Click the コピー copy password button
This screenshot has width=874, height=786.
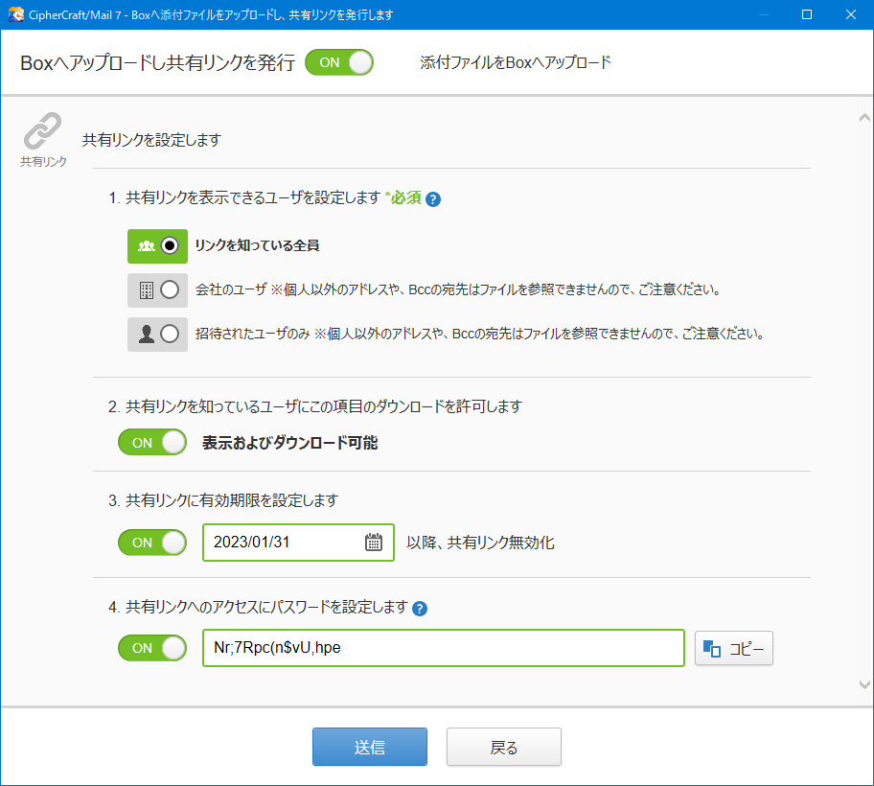point(733,648)
